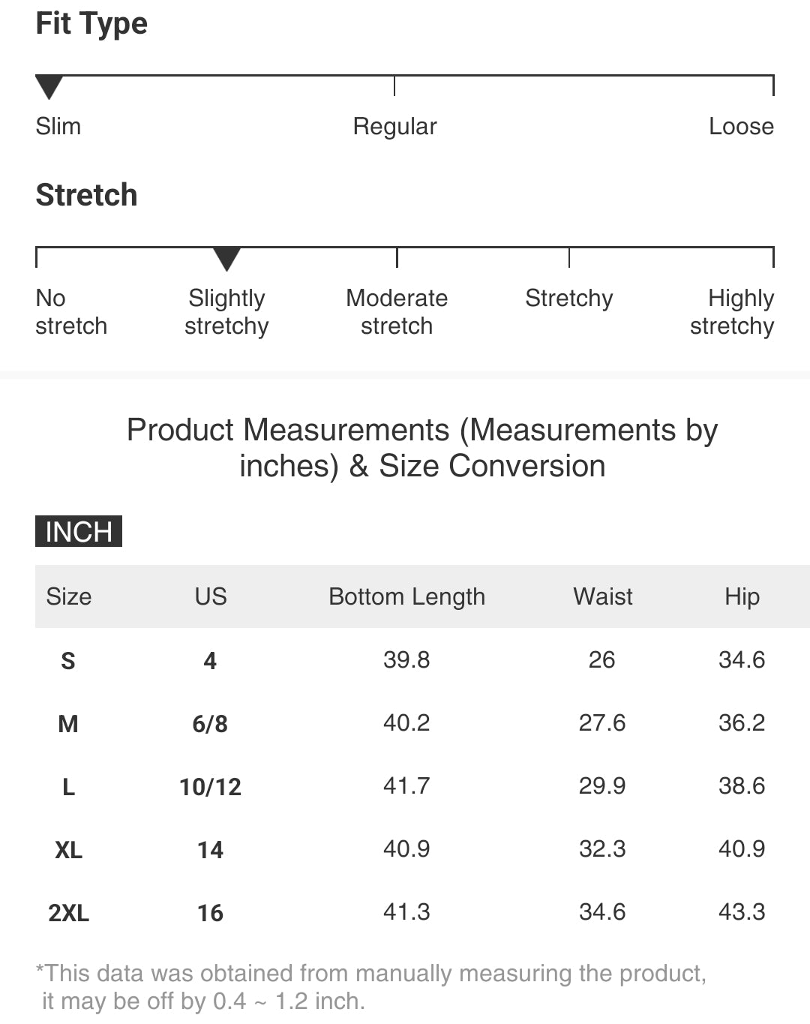Select the INCH unit tab
The width and height of the screenshot is (810, 1024).
pyautogui.click(x=79, y=531)
